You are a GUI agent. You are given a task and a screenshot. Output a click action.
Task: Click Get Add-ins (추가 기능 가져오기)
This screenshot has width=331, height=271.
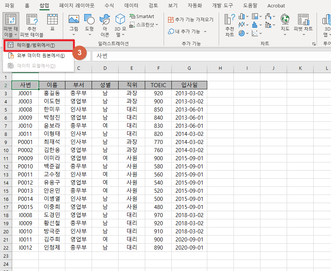pos(191,20)
